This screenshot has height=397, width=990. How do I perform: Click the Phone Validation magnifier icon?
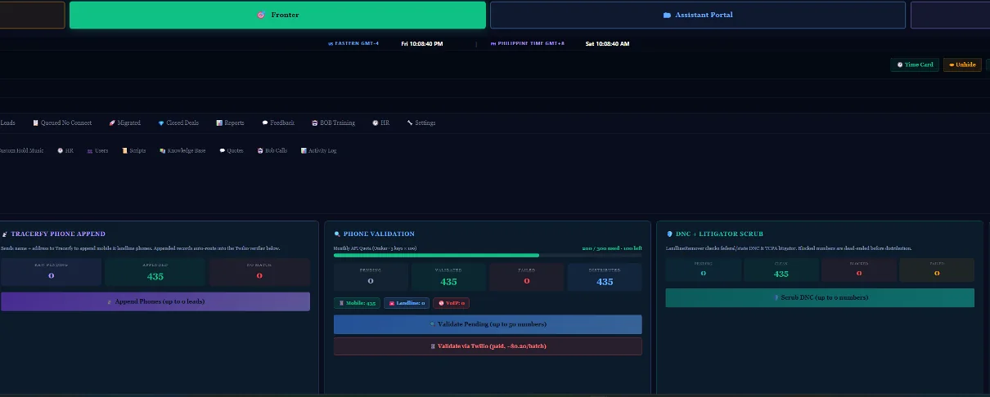click(337, 234)
